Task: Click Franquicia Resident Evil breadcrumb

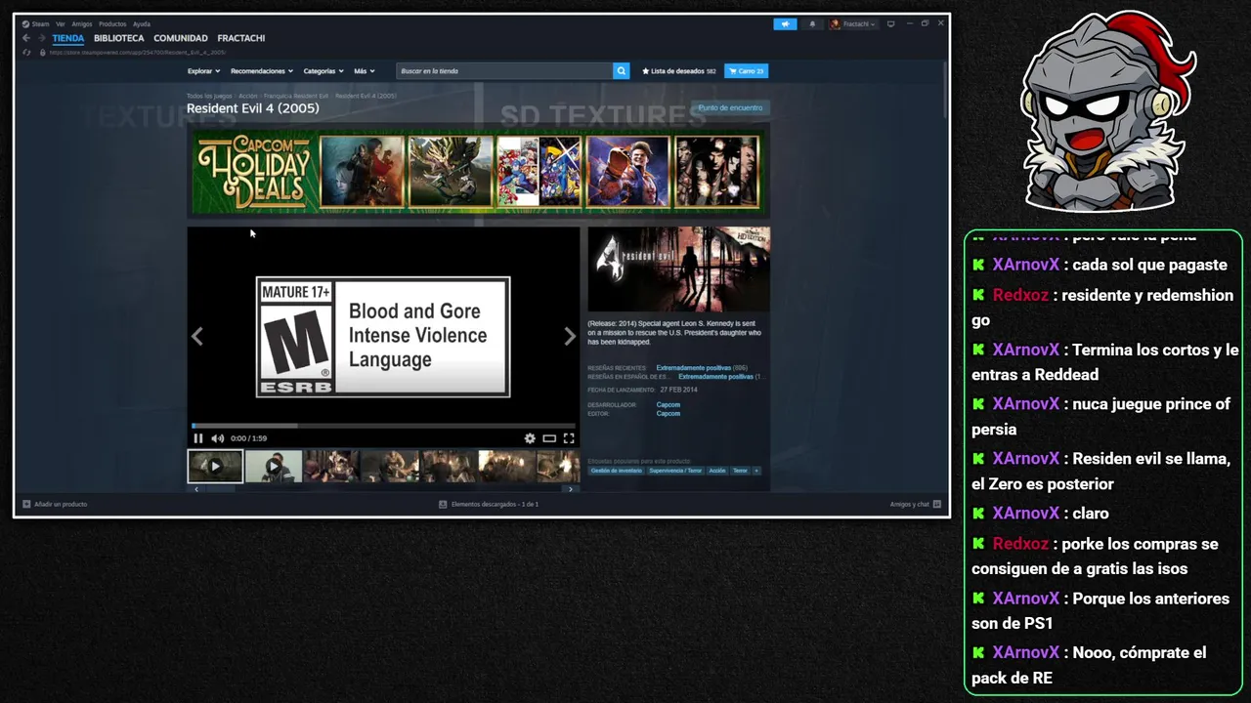Action: point(296,96)
